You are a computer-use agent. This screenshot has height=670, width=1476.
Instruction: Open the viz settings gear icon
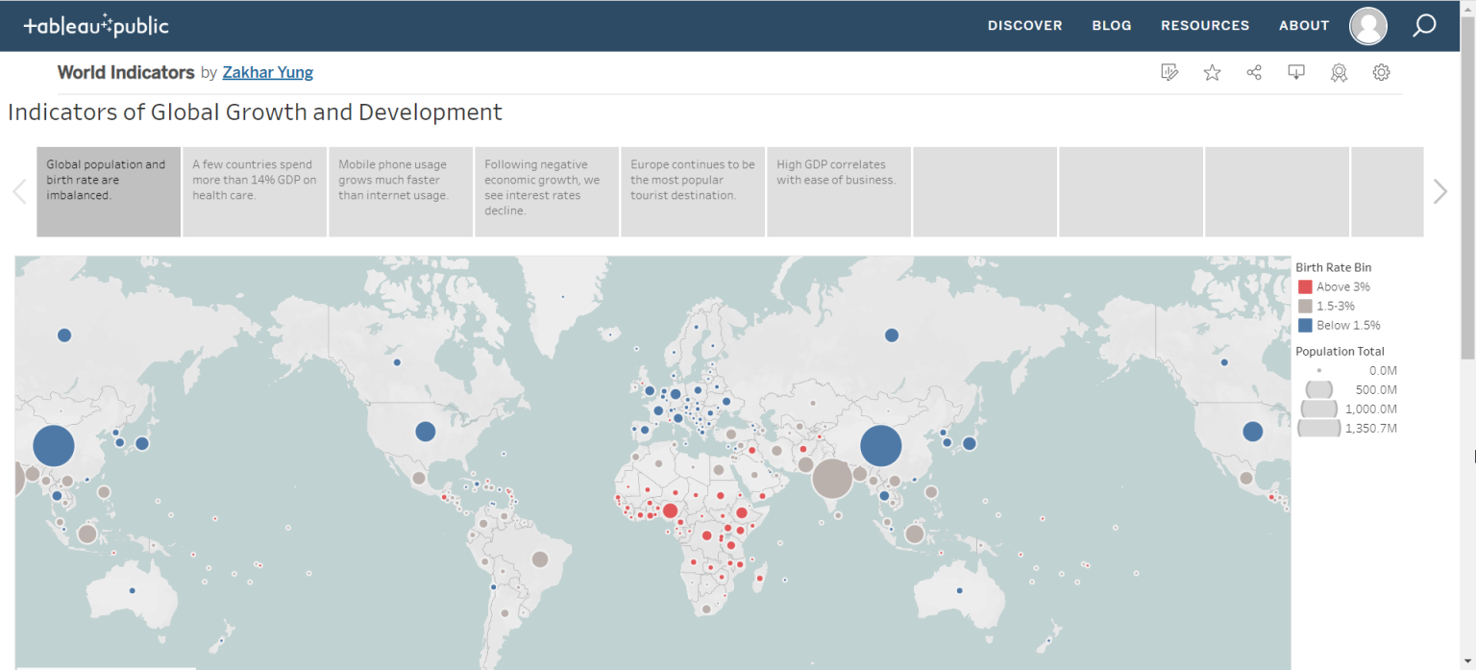[1381, 72]
